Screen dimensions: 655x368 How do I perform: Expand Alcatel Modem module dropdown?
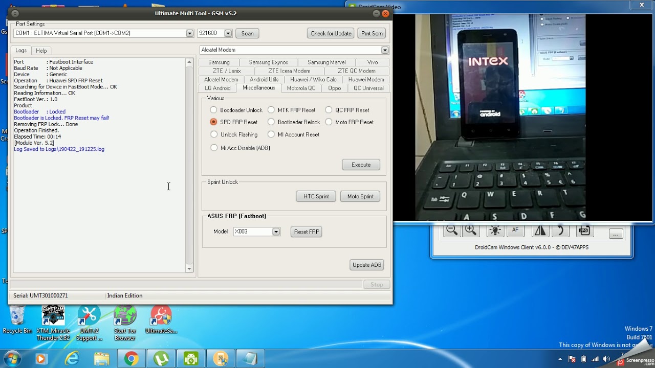tap(385, 50)
